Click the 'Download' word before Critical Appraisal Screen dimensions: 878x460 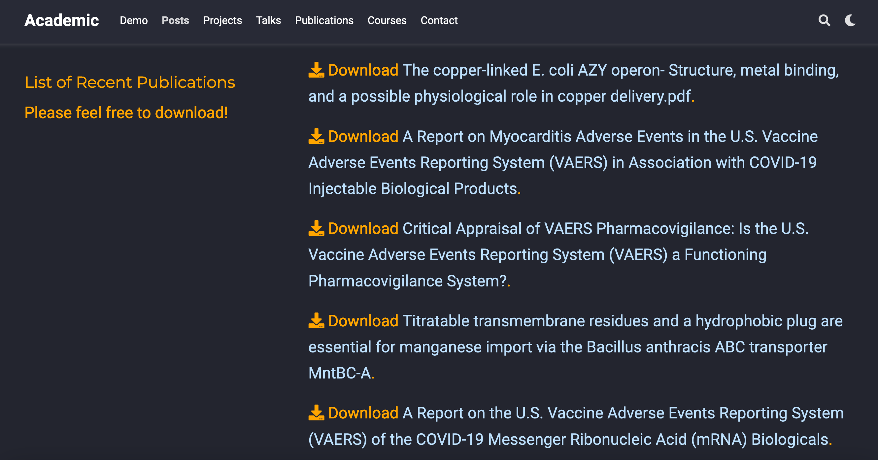point(363,228)
